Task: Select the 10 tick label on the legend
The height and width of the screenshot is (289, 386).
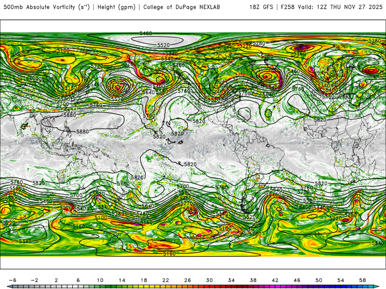Action: click(x=100, y=280)
